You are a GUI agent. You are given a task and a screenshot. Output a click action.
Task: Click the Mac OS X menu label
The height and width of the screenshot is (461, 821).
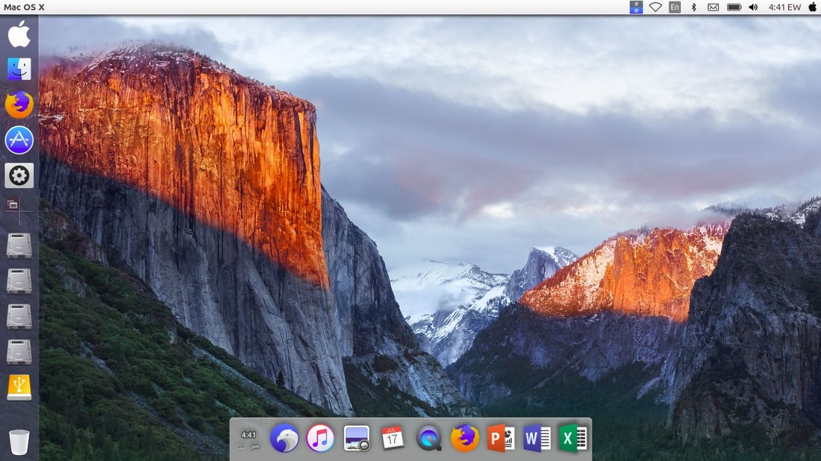tap(24, 7)
